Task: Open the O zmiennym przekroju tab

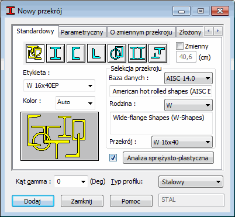Action: 141,32
